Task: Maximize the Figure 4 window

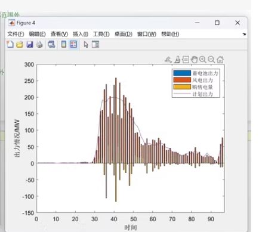Action: point(217,23)
